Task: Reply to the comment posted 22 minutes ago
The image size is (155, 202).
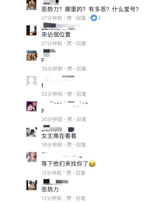Action: click(x=82, y=94)
